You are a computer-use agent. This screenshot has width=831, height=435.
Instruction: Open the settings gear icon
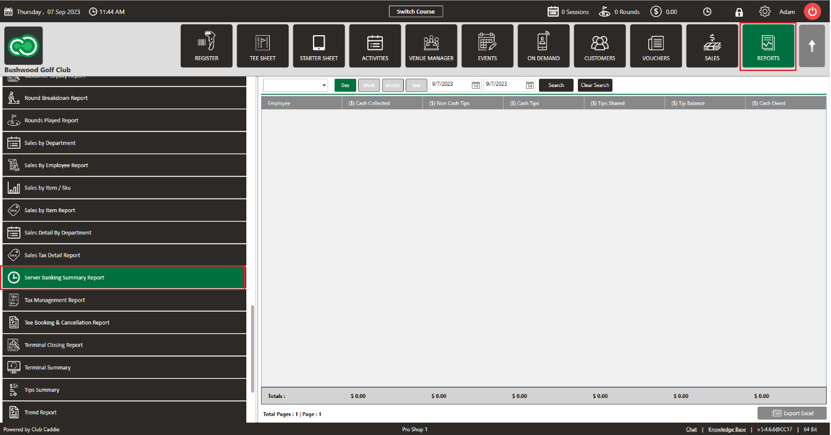tap(765, 12)
